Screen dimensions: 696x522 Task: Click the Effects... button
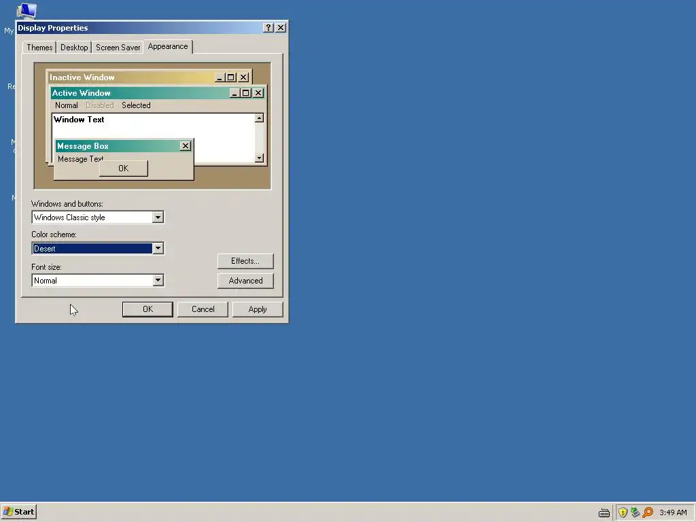click(245, 261)
